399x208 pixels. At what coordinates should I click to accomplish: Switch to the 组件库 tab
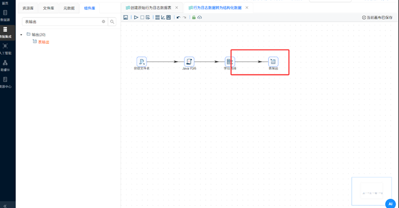pyautogui.click(x=89, y=8)
